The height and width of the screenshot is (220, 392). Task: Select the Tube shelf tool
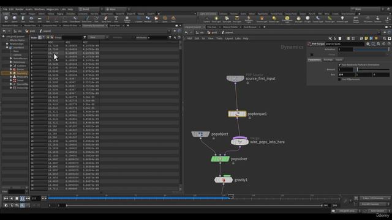[23, 19]
